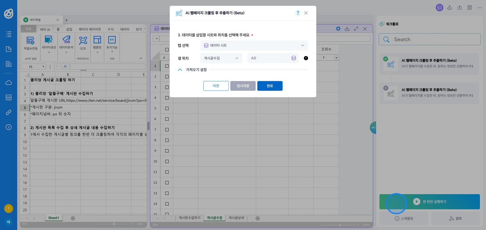Download the data sheet via download icon
The image size is (486, 230).
[x=347, y=28]
